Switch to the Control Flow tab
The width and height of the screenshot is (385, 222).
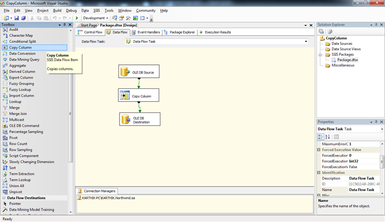(90, 32)
